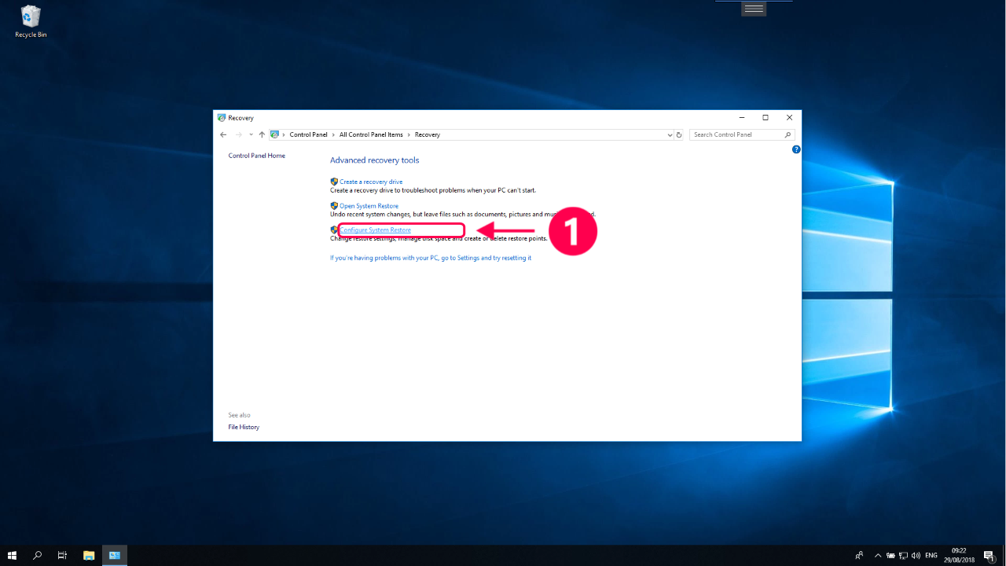Click the power plug tray icon
The height and width of the screenshot is (566, 1006).
(891, 555)
